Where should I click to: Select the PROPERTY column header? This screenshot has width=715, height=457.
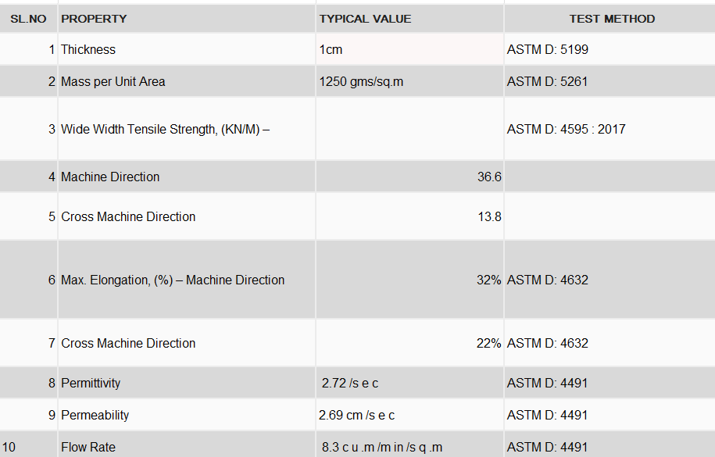[x=187, y=19]
